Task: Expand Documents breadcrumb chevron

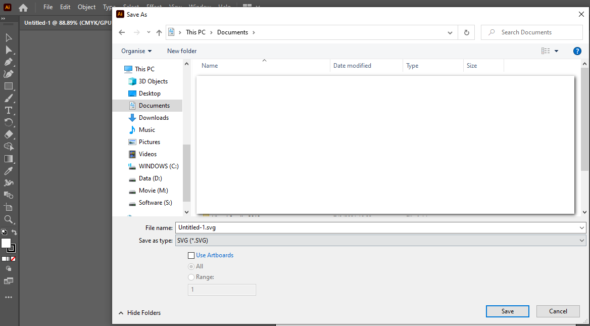Action: point(254,32)
